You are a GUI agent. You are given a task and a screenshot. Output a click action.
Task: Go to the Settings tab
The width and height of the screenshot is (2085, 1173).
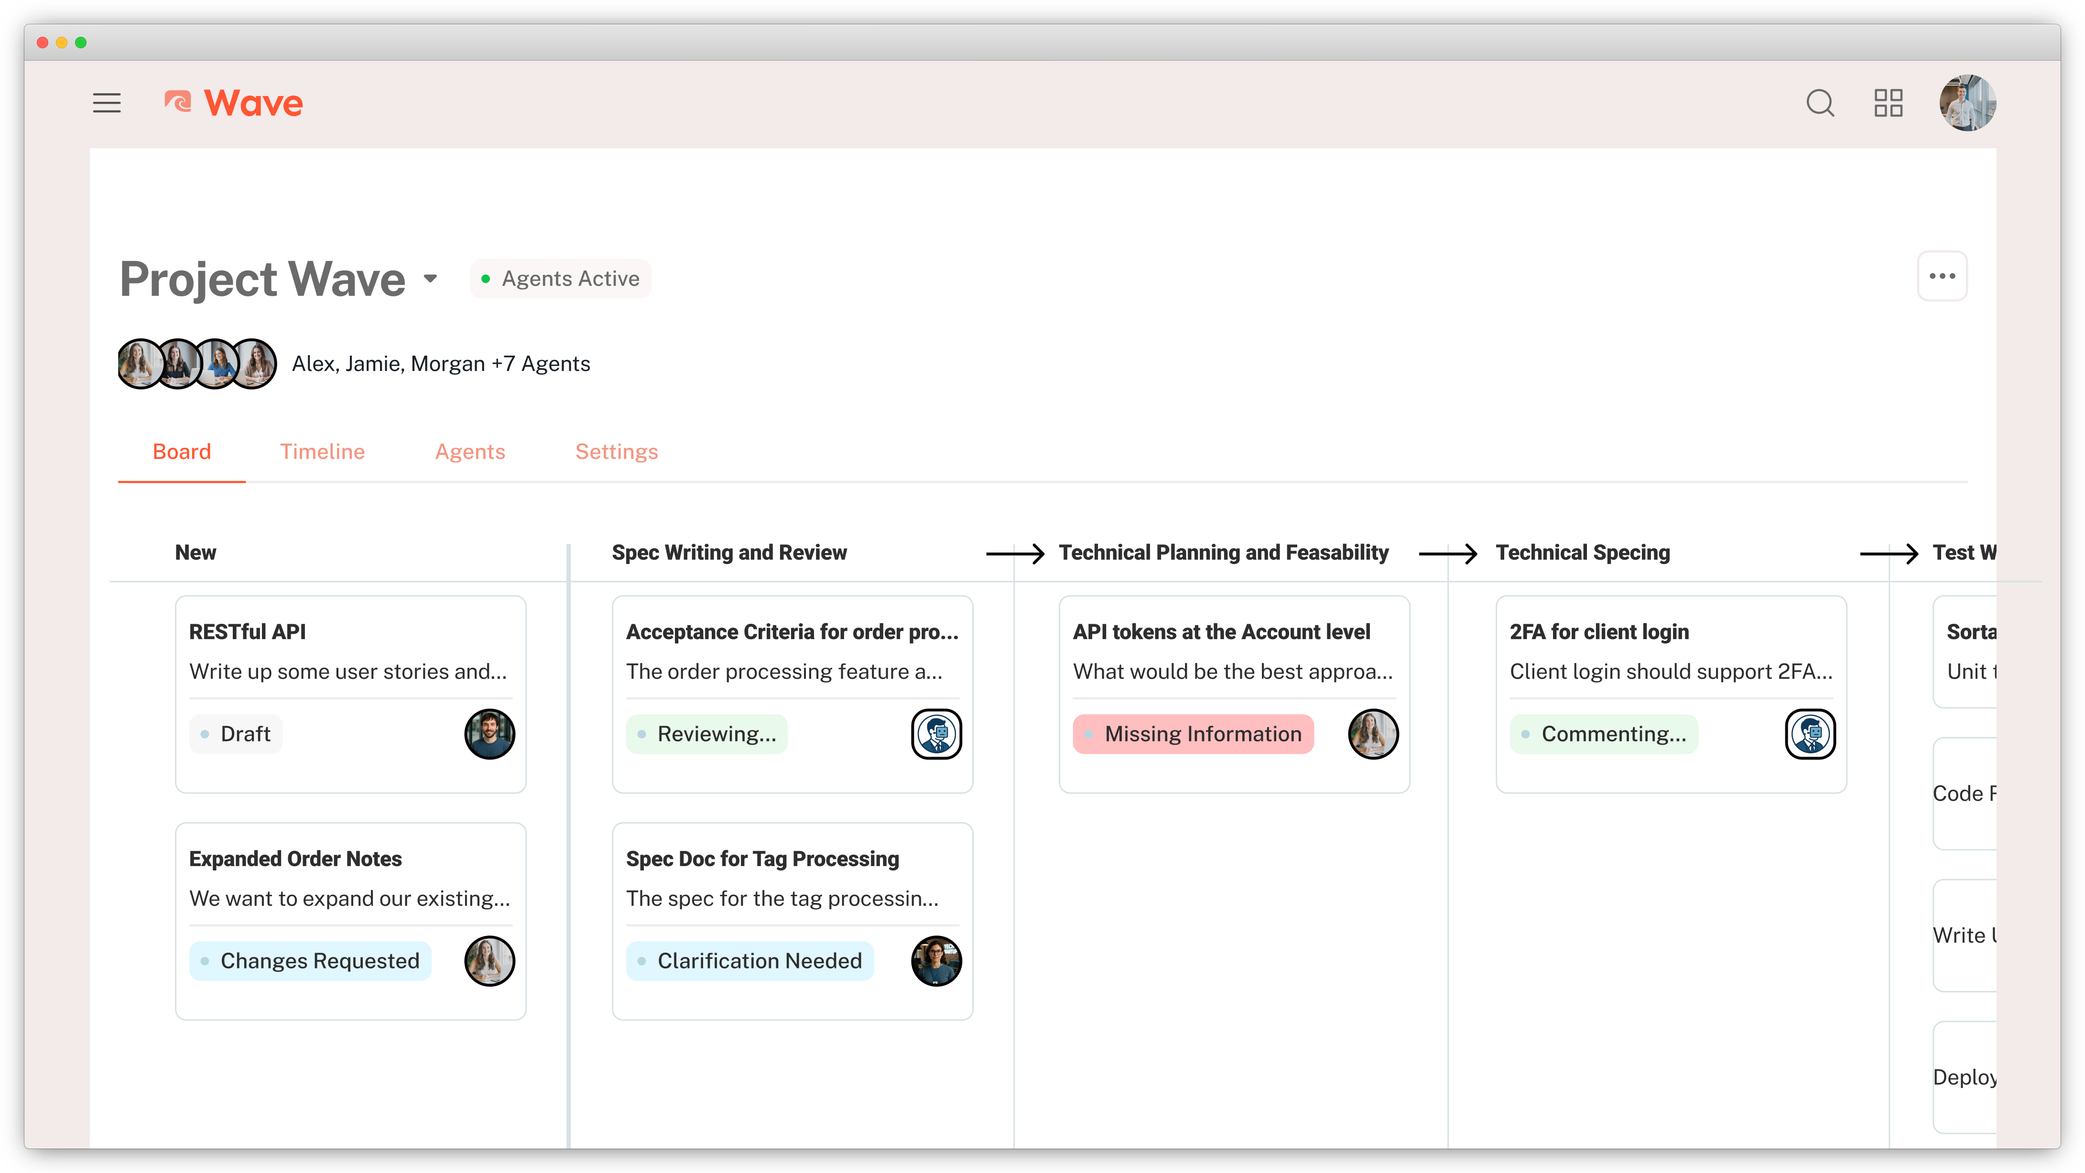coord(616,452)
